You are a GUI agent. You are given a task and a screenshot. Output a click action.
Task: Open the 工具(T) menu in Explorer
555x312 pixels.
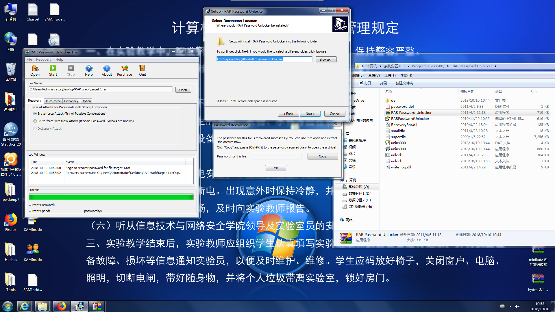(390, 75)
